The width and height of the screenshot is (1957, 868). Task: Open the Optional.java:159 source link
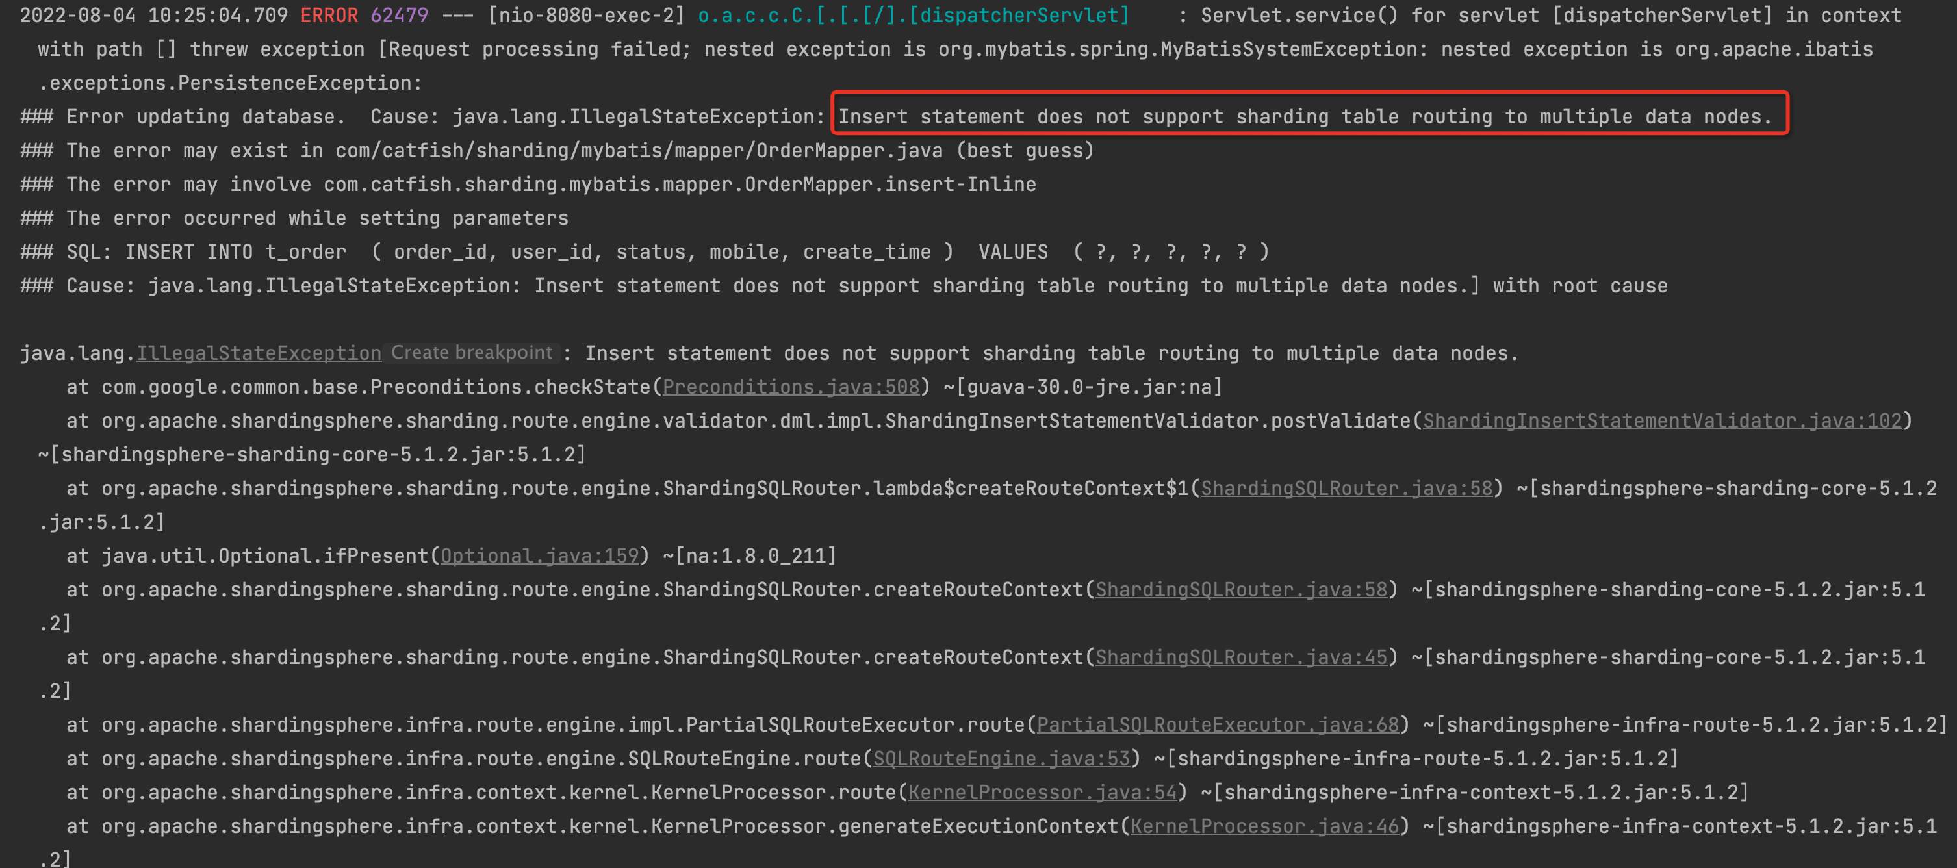pos(539,555)
